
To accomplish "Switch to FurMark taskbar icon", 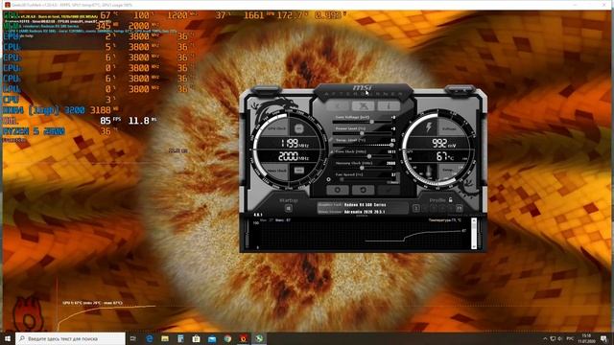I will point(243,338).
